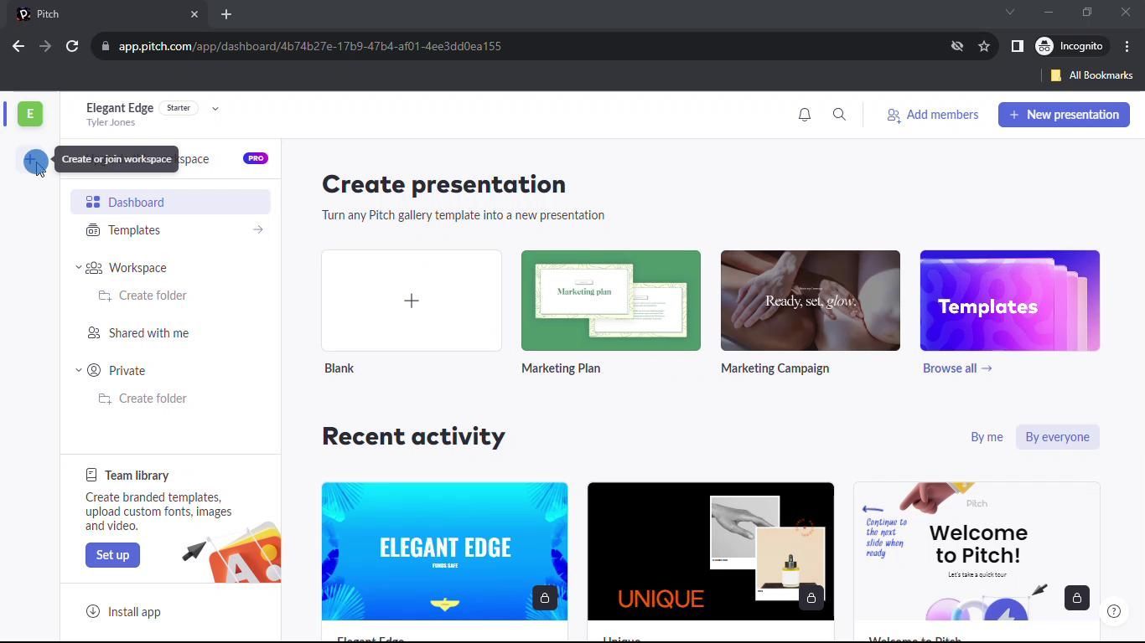Filter recent activity By me

coord(987,437)
